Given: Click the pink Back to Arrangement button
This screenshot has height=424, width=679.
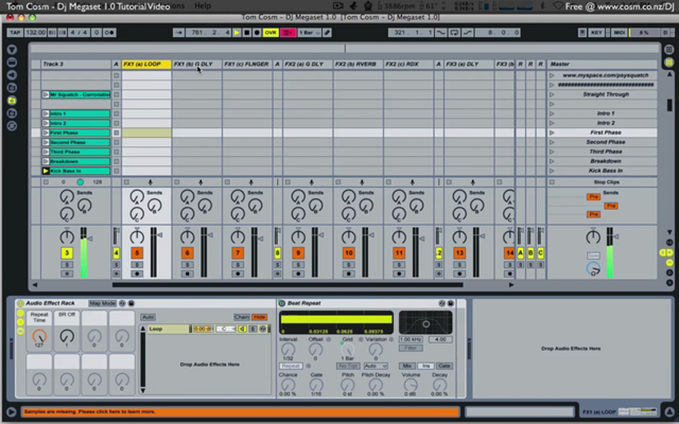Looking at the screenshot, I should [x=288, y=33].
